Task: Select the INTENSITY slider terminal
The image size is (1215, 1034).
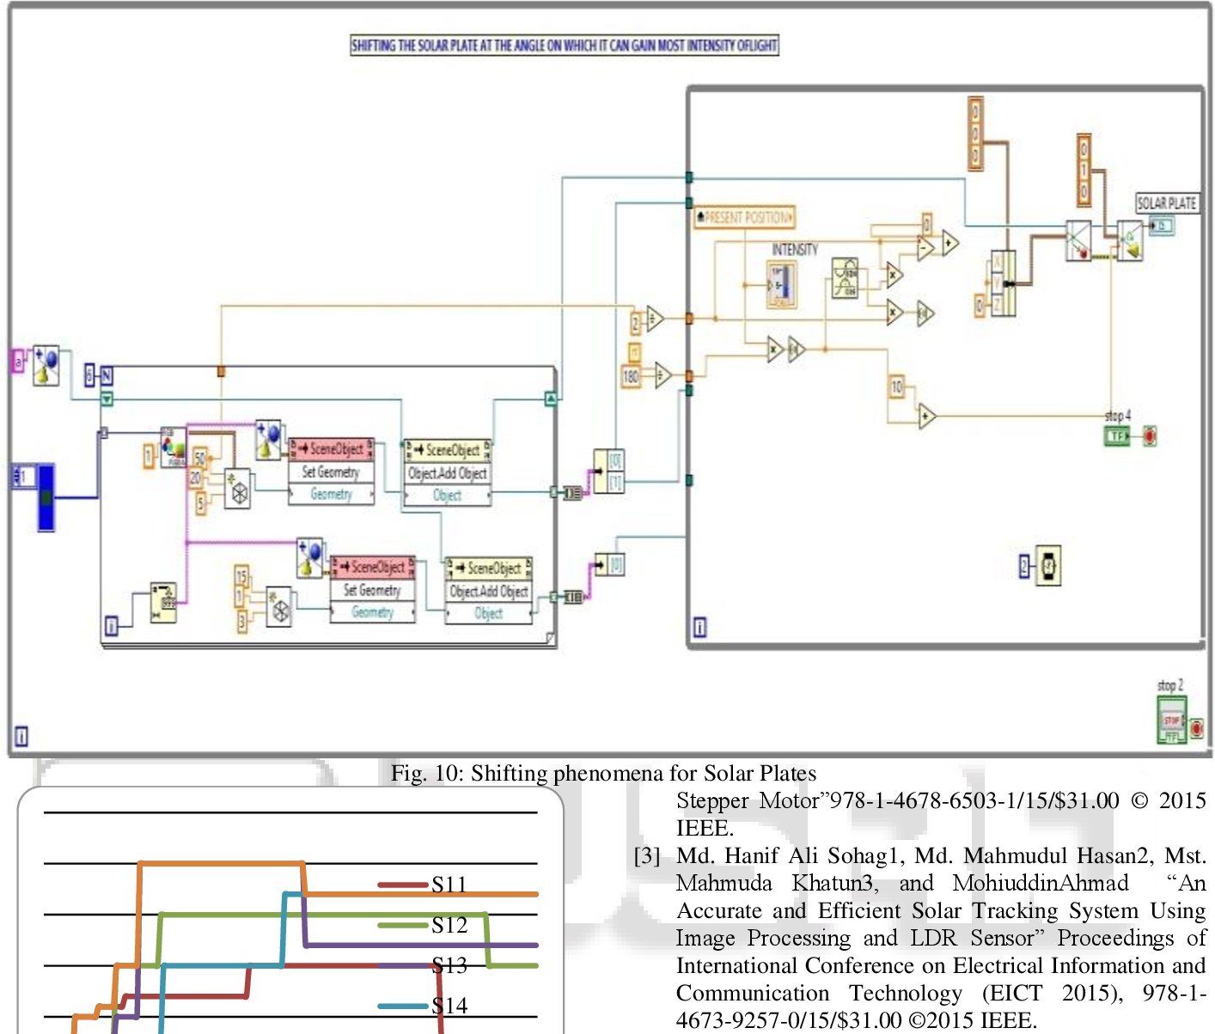Action: coord(782,284)
